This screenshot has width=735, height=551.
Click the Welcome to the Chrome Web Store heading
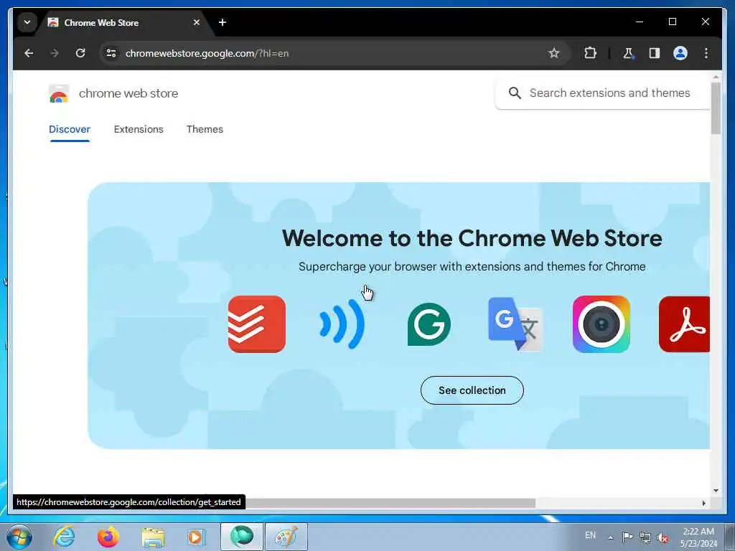[472, 238]
